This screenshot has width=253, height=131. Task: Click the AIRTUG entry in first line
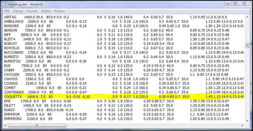(11, 17)
